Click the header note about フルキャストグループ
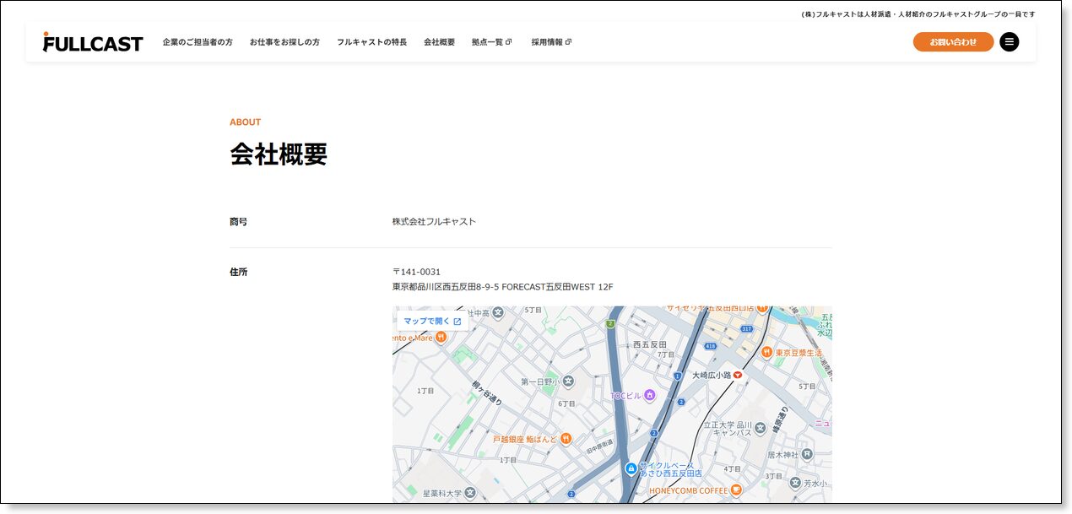This screenshot has width=1072, height=514. click(918, 14)
